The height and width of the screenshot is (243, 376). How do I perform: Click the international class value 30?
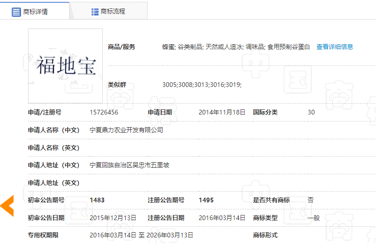coord(311,112)
